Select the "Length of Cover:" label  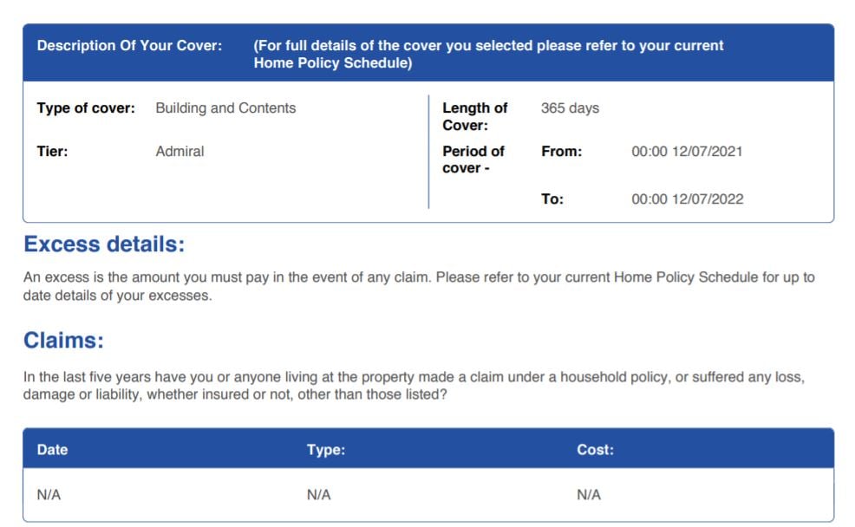(x=475, y=117)
